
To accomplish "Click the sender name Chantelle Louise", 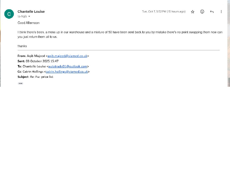I will coord(31,12).
